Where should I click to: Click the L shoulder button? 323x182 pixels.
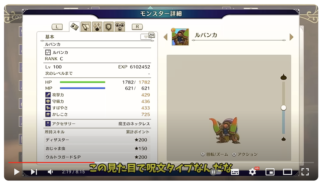[x=57, y=27]
